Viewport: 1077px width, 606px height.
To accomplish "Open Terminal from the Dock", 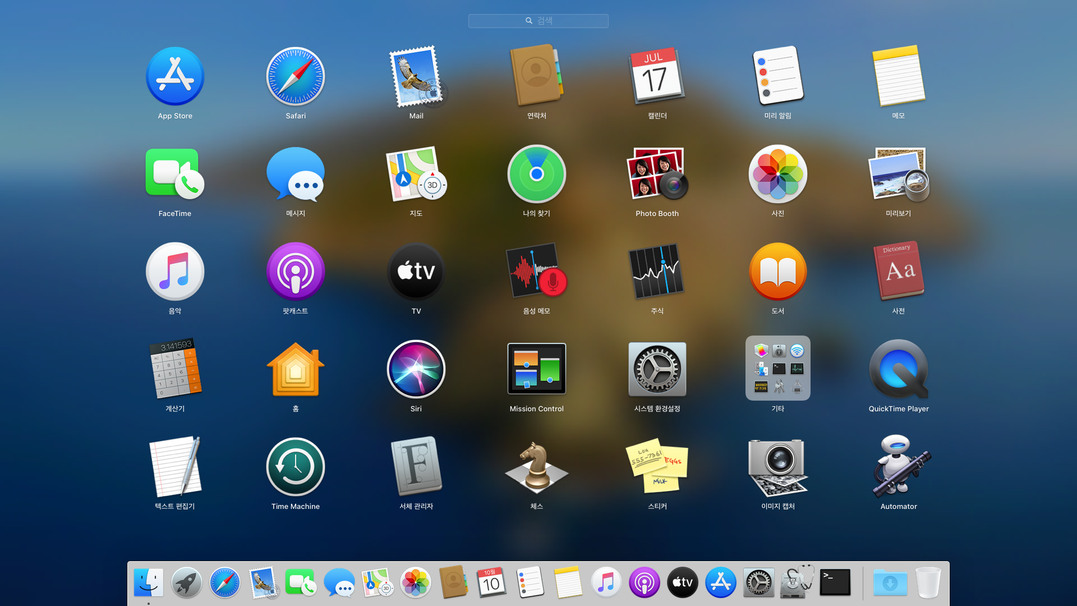I will coord(835,582).
